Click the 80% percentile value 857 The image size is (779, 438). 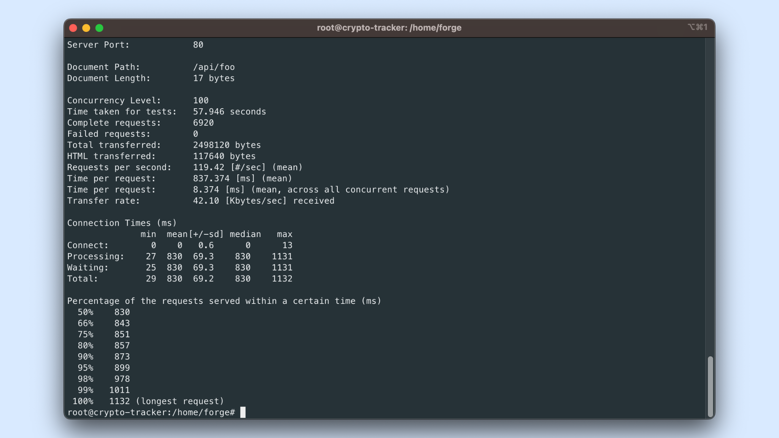tap(122, 346)
